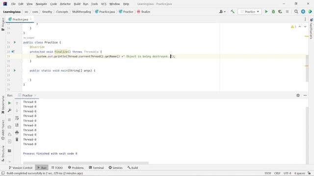Select the Practice.java editor tab
Screen dimensions: 314x176
point(20,20)
